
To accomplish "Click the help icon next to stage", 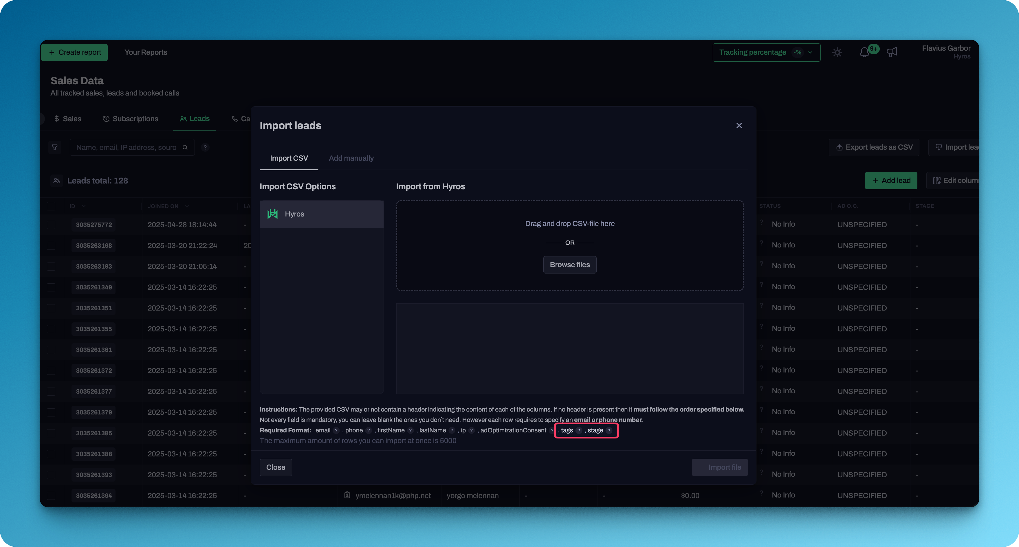I will coord(609,430).
